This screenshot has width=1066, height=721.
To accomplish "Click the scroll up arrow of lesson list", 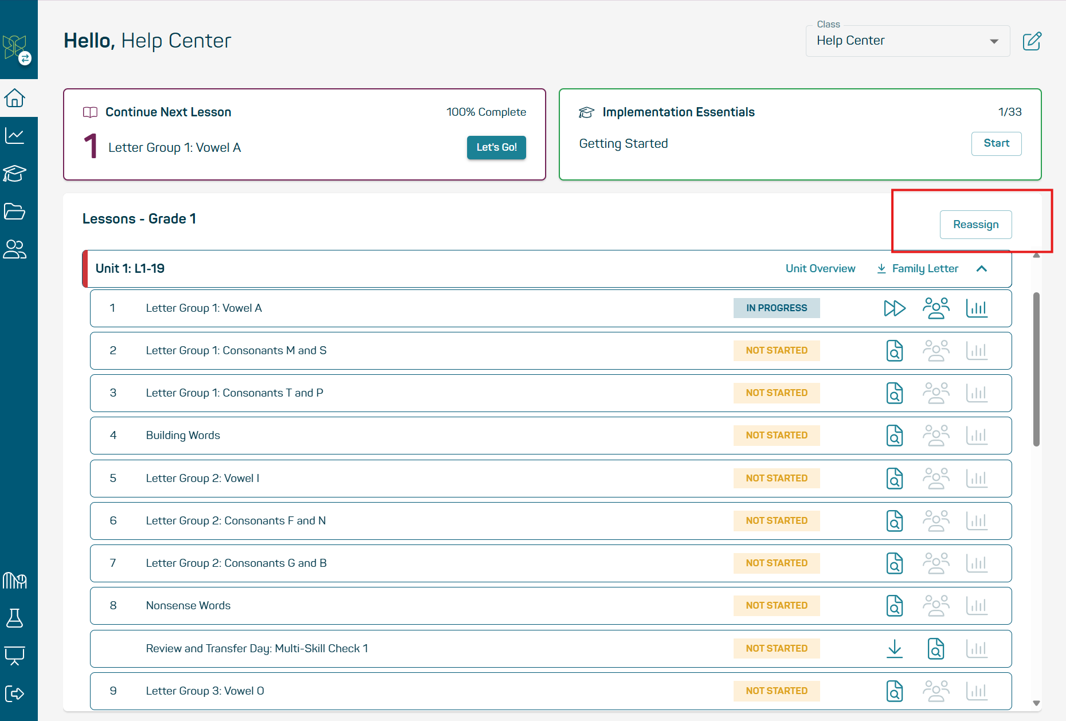I will coord(1036,256).
